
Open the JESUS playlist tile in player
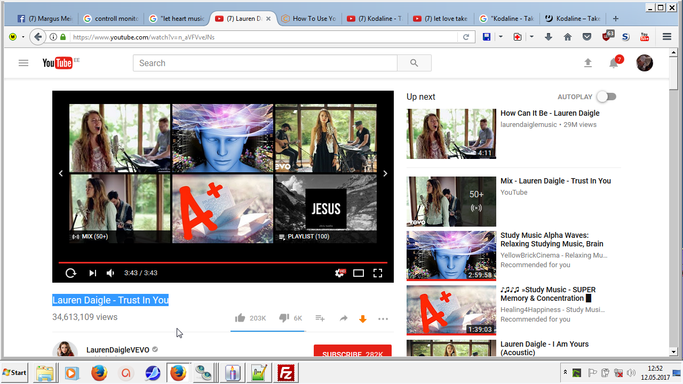tap(326, 209)
